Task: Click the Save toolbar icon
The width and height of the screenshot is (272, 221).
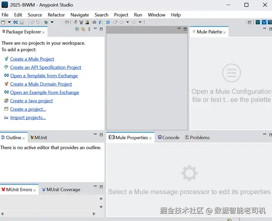Action: pyautogui.click(x=21, y=22)
